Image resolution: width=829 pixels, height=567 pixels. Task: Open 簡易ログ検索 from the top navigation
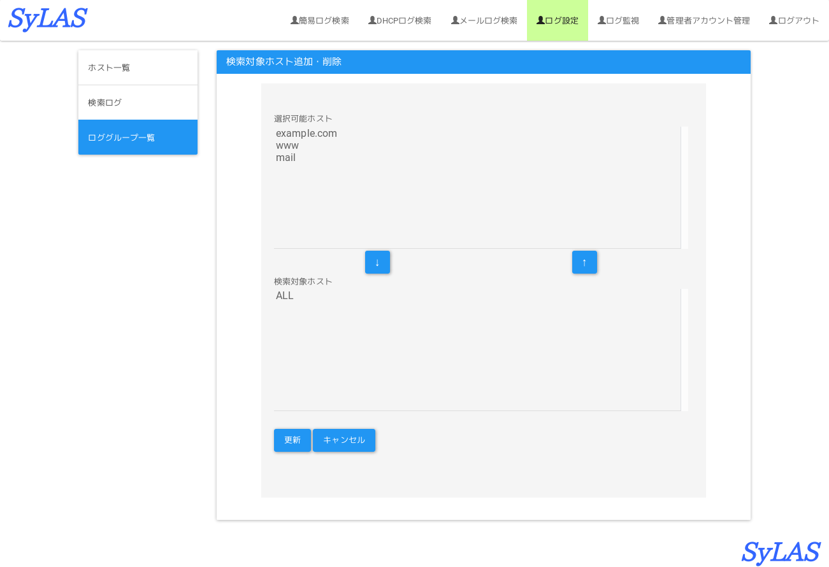pyautogui.click(x=320, y=20)
